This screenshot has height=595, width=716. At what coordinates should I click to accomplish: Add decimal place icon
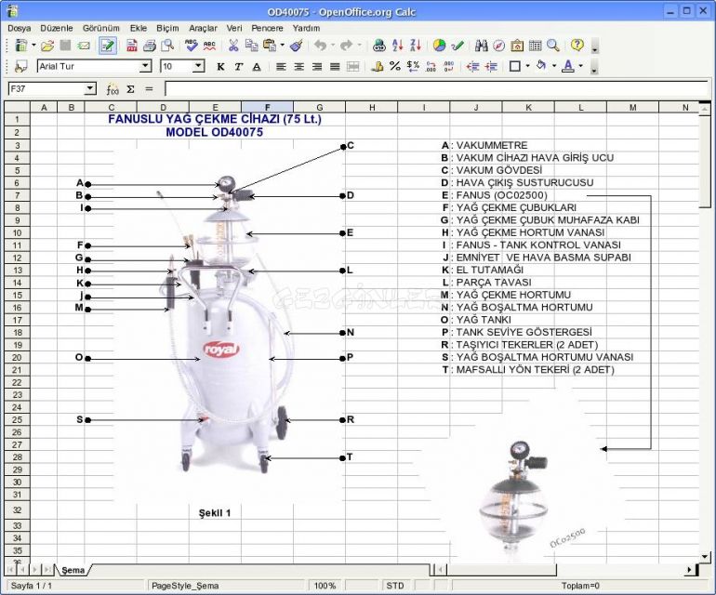[x=431, y=67]
